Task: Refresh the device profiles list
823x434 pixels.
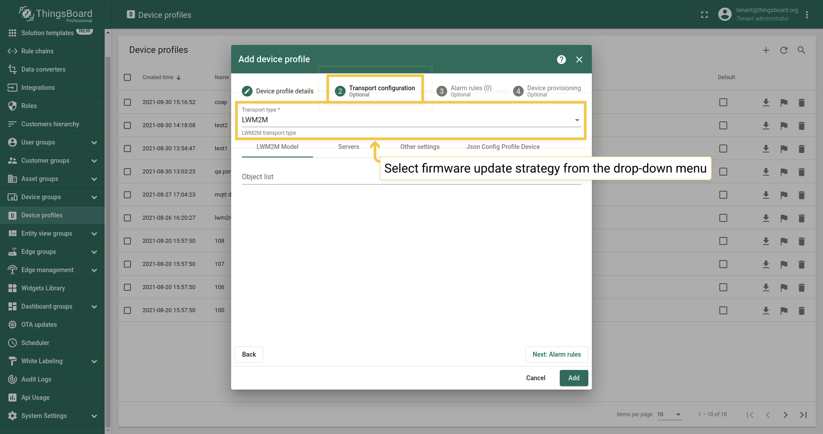Action: pos(784,50)
